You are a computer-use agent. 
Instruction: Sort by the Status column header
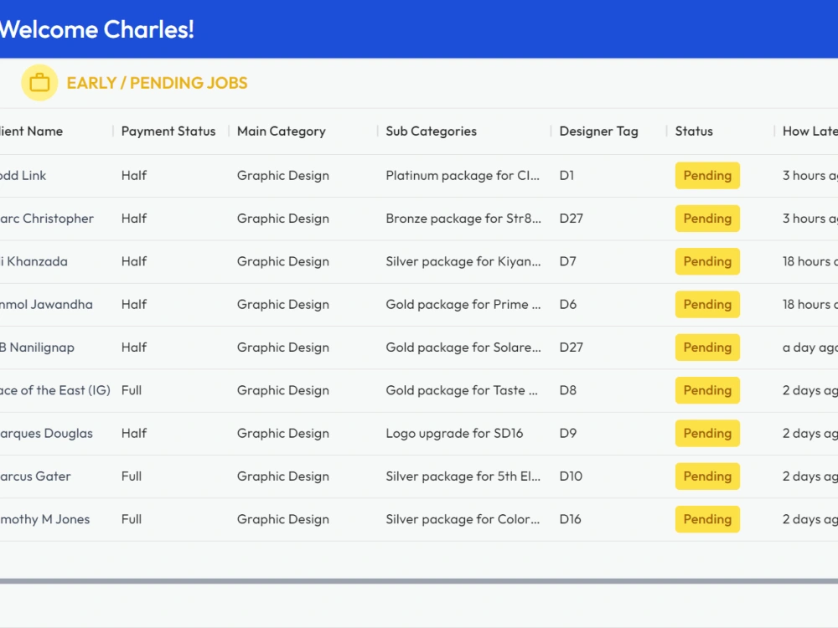click(x=694, y=131)
